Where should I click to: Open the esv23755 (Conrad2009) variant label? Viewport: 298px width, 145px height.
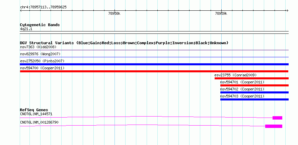[x=235, y=75]
